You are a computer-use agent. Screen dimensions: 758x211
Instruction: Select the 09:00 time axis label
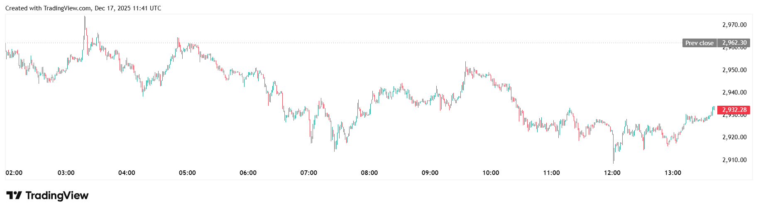[x=430, y=173]
